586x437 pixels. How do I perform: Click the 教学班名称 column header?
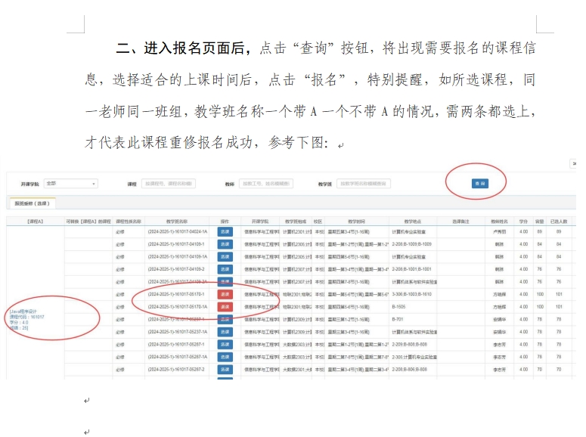(176, 222)
